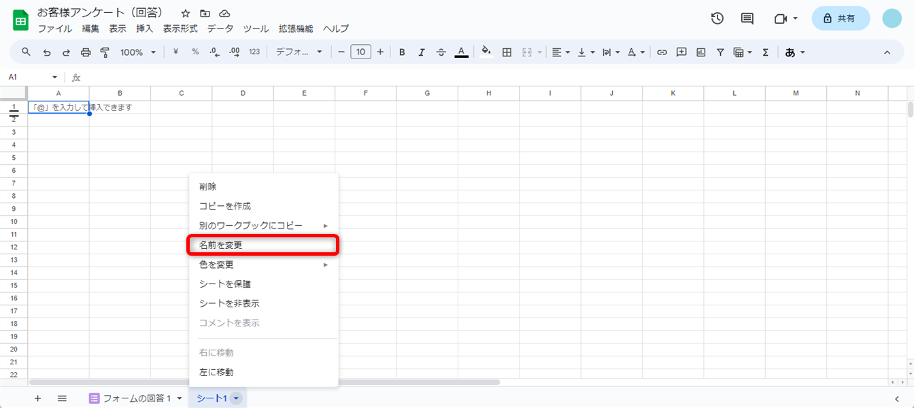
Task: Choose 名前を変更 in context menu
Action: 263,245
